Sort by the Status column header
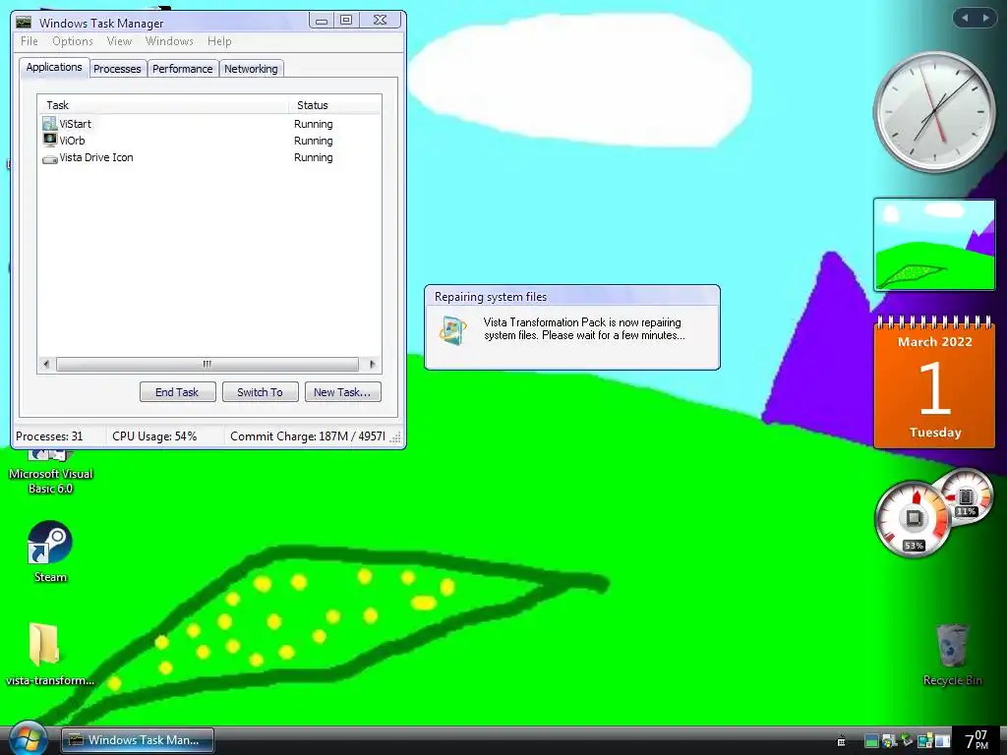 tap(334, 104)
